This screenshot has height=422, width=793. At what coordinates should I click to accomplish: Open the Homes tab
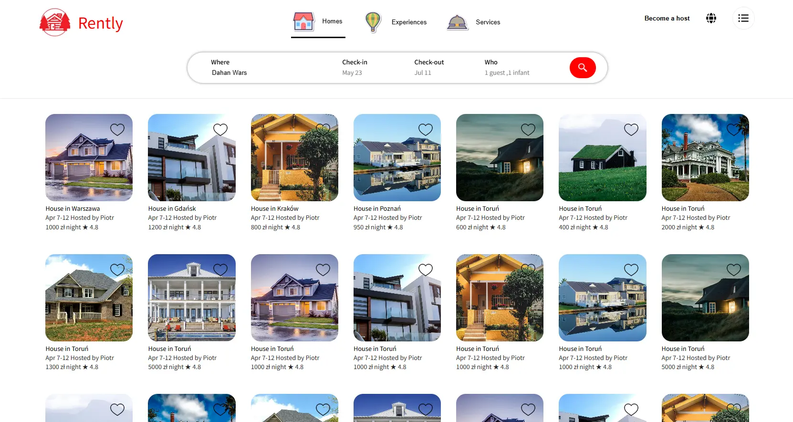point(318,21)
